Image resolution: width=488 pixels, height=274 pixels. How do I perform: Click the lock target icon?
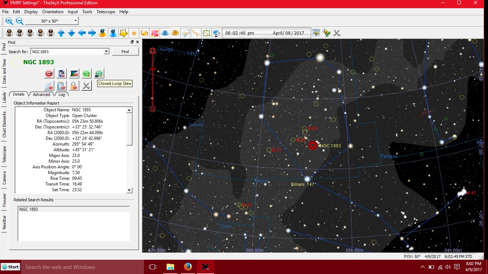pyautogui.click(x=74, y=85)
